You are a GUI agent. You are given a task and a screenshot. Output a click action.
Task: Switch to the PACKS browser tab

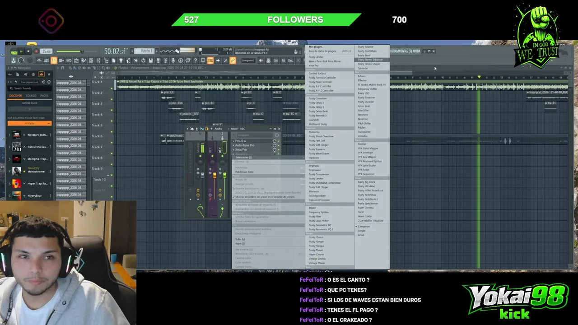tap(44, 96)
